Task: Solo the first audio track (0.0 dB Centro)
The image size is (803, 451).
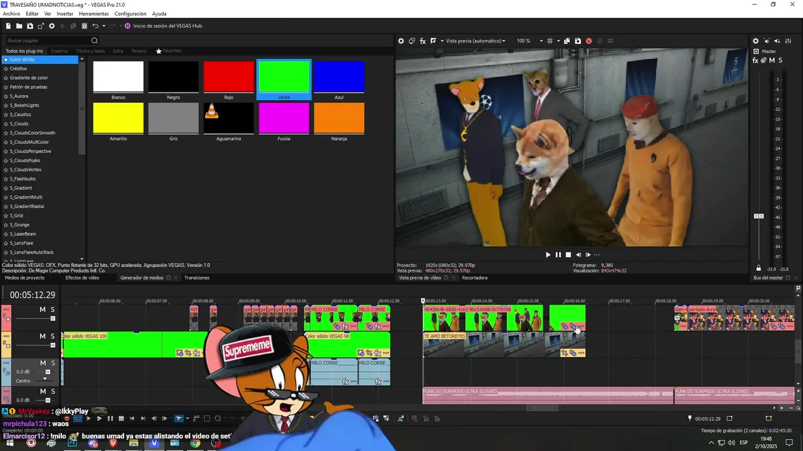Action: (53, 363)
